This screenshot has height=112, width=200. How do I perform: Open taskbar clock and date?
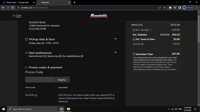click(x=187, y=109)
